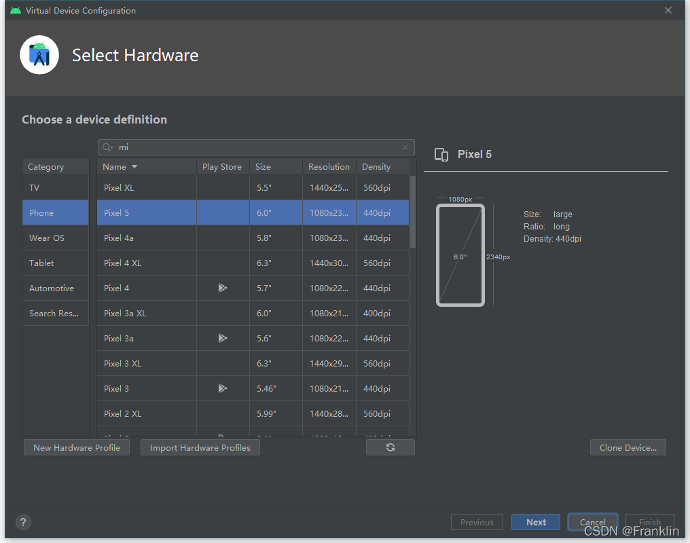Select the Tablet category
Viewport: 690px width, 543px height.
click(56, 263)
